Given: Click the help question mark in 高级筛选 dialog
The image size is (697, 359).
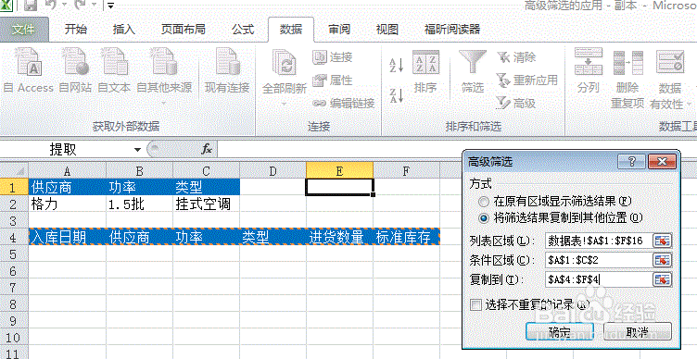Looking at the screenshot, I should 632,161.
